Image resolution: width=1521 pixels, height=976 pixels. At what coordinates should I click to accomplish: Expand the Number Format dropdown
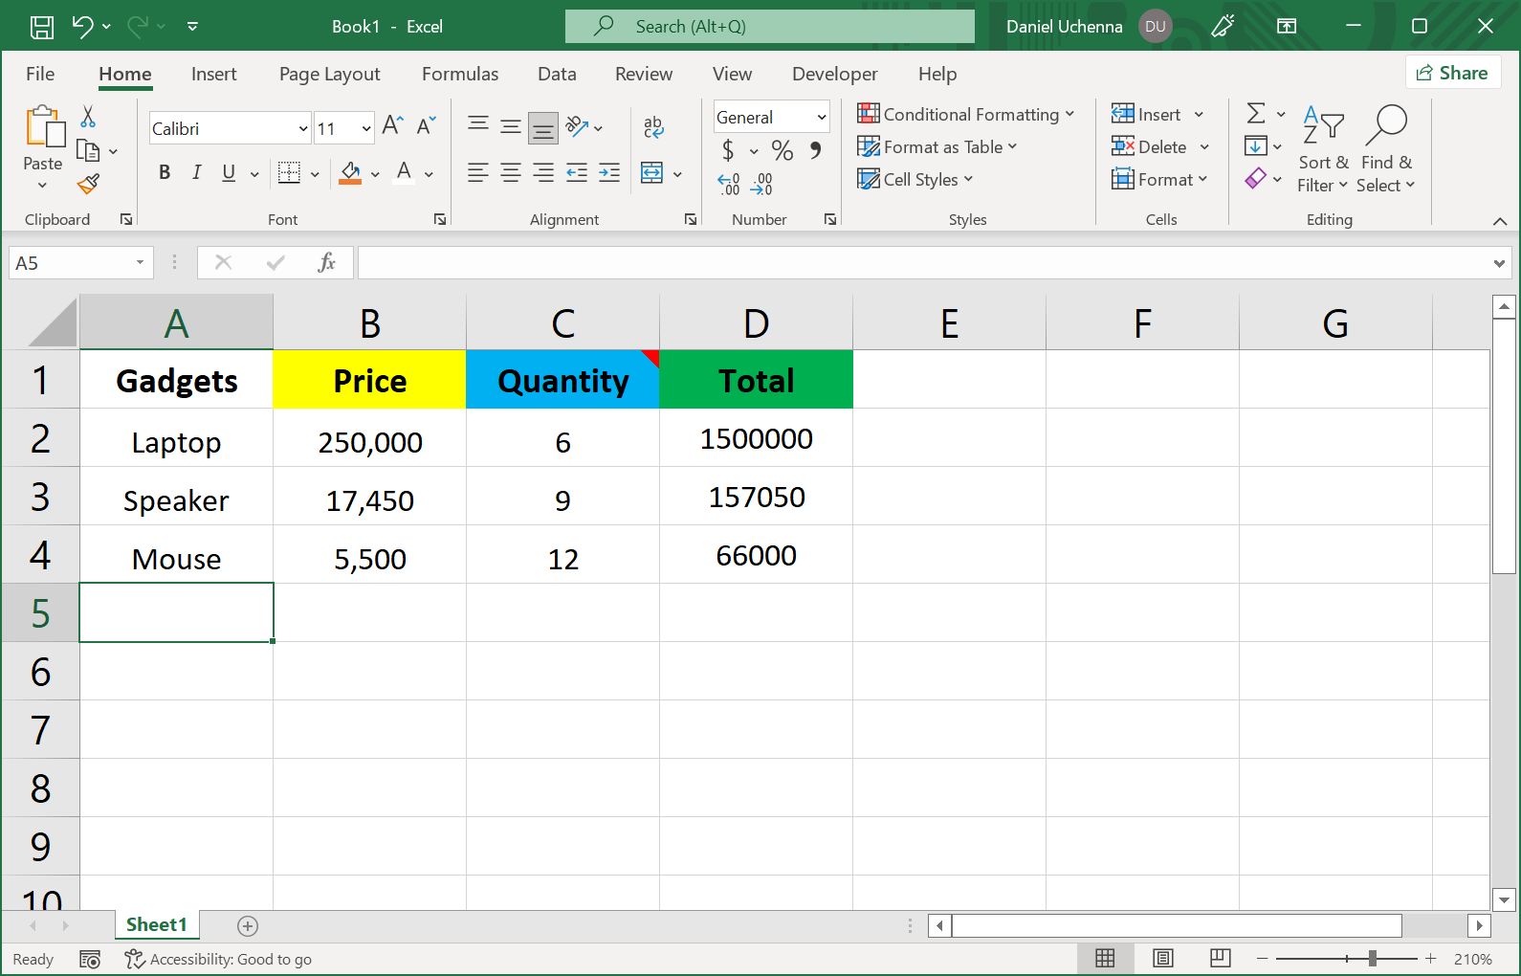click(821, 117)
